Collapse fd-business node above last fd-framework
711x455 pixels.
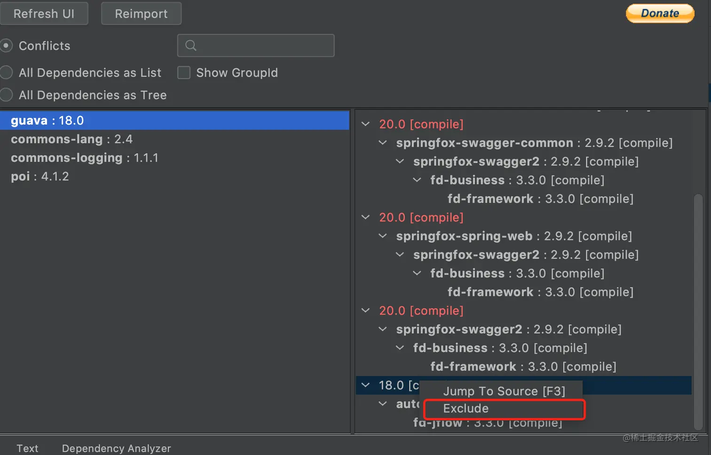pyautogui.click(x=400, y=348)
